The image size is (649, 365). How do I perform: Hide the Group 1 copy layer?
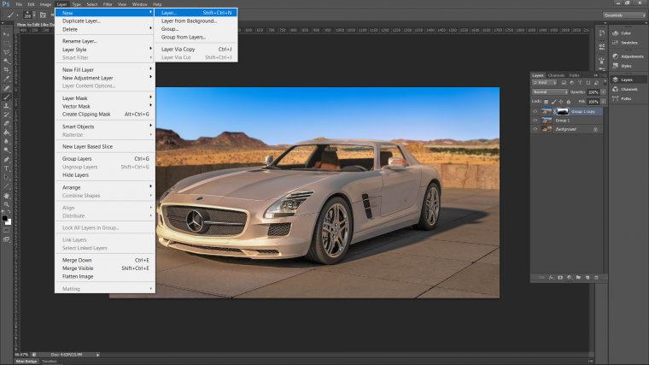point(535,111)
